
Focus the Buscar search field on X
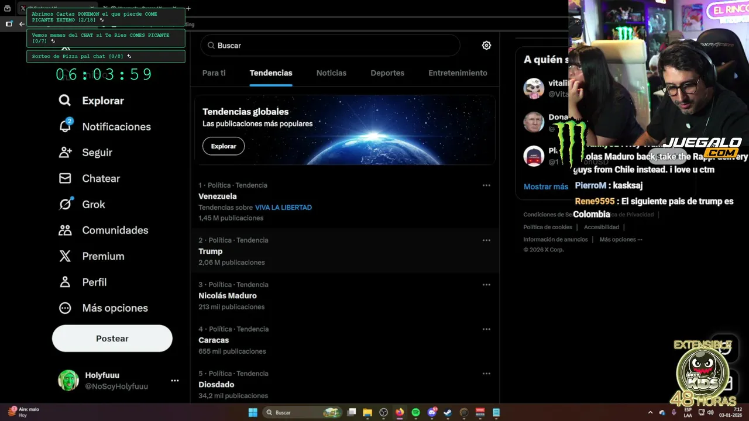[x=330, y=45]
